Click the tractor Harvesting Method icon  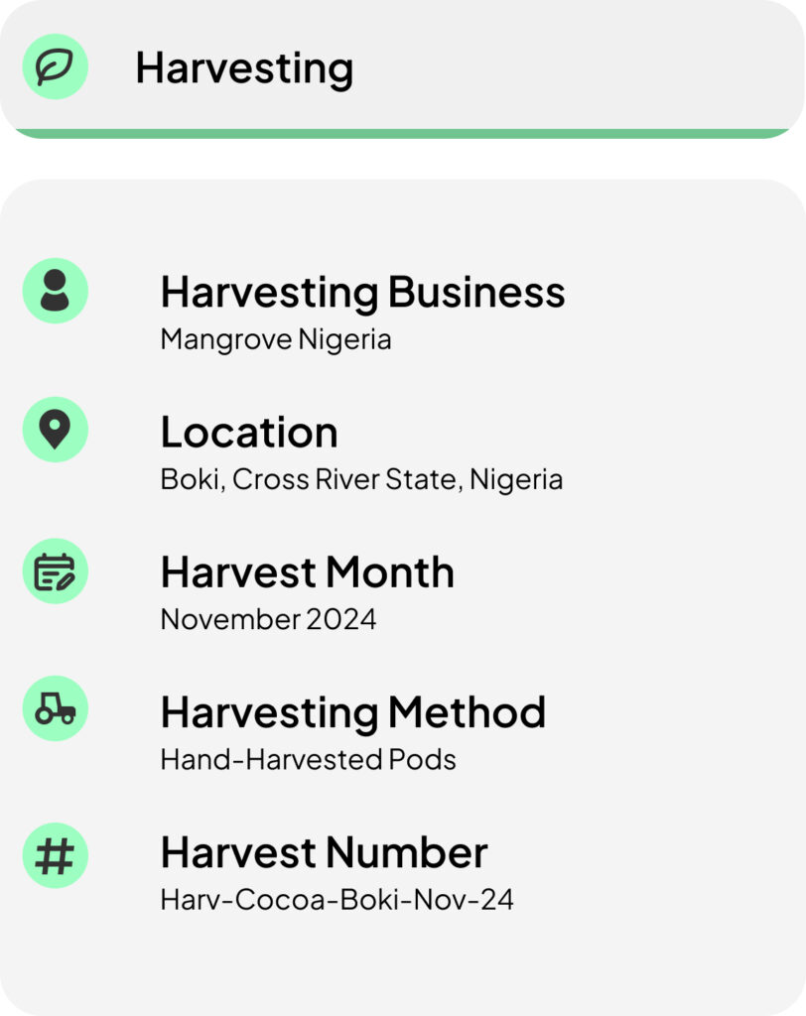pyautogui.click(x=56, y=708)
